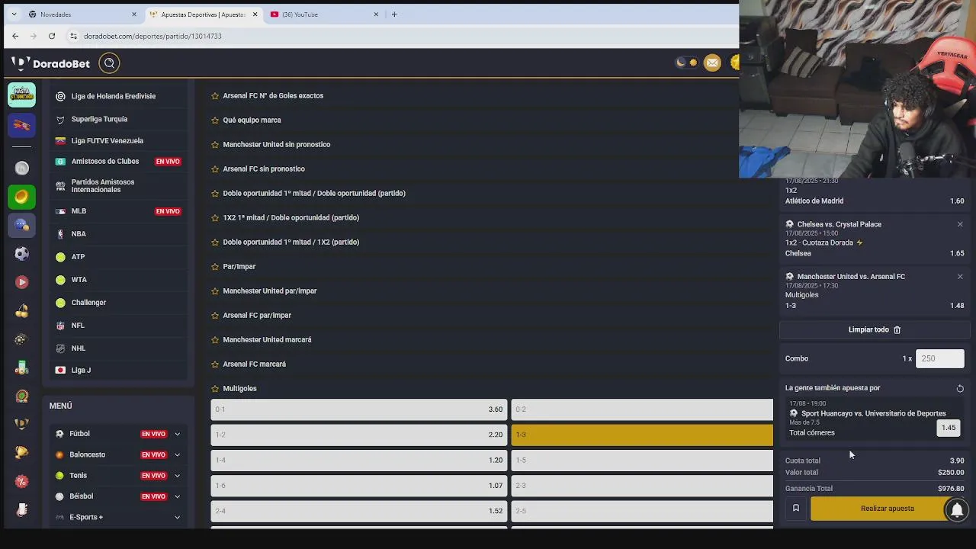The width and height of the screenshot is (976, 549).
Task: Expand the Baloncesto menu chevron
Action: tap(177, 454)
